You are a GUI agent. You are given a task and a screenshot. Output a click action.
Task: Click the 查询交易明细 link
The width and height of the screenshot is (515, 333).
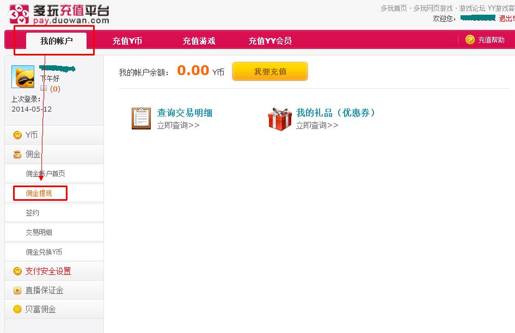coord(185,113)
